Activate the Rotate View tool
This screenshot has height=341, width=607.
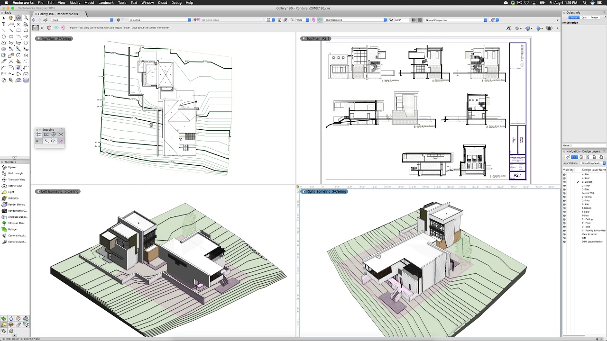click(14, 186)
